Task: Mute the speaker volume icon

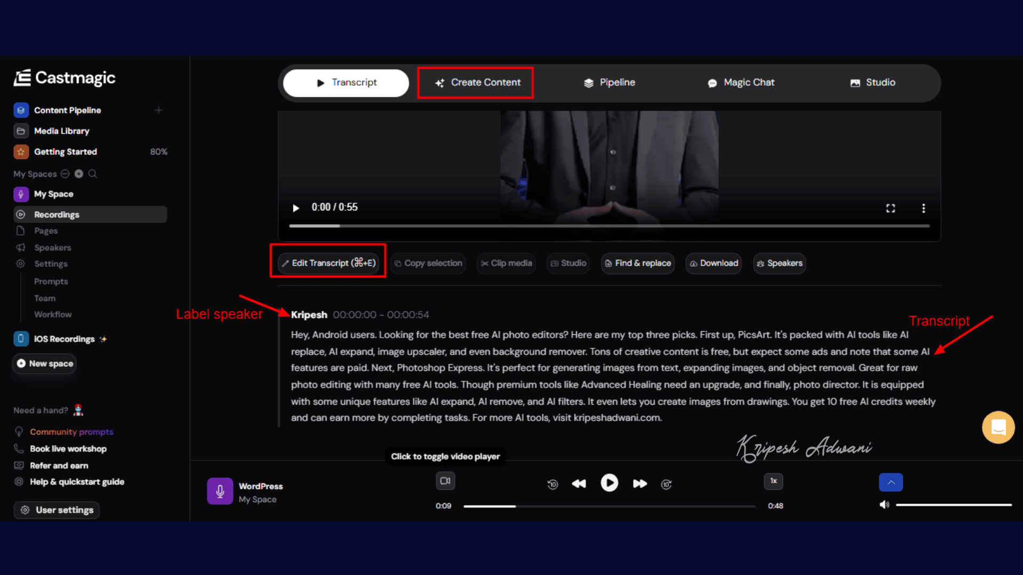Action: (x=884, y=505)
